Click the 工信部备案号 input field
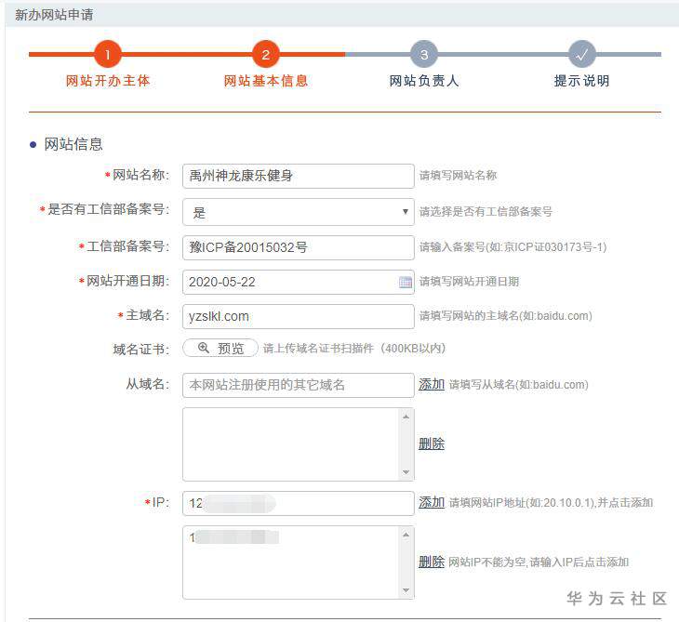Viewport: 679px width, 622px height. pos(299,247)
